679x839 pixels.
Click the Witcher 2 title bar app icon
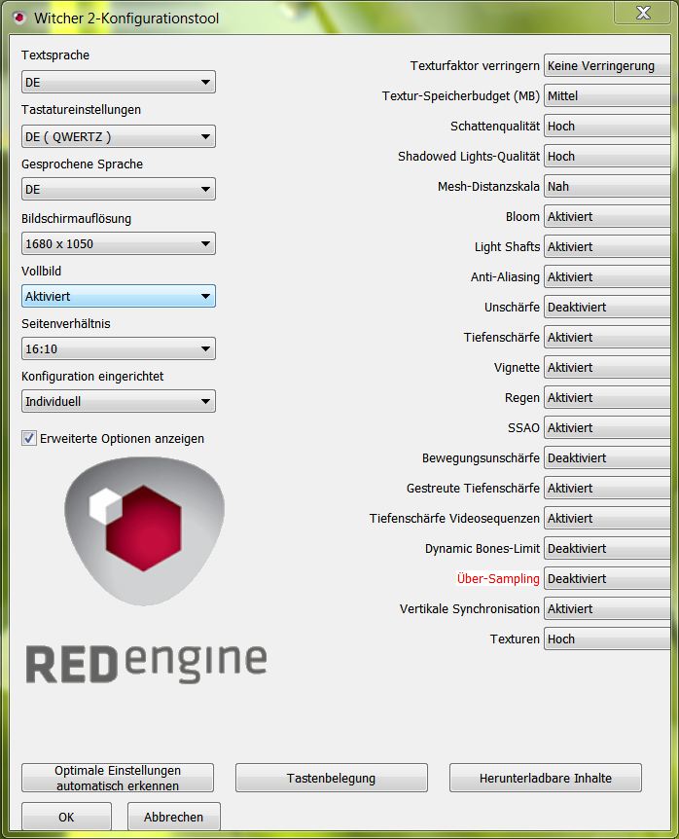pos(19,18)
